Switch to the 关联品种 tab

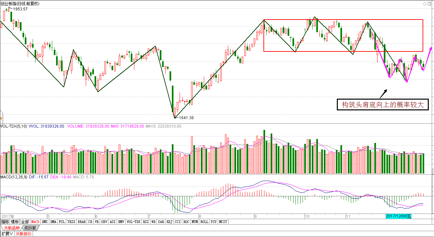click(12, 228)
